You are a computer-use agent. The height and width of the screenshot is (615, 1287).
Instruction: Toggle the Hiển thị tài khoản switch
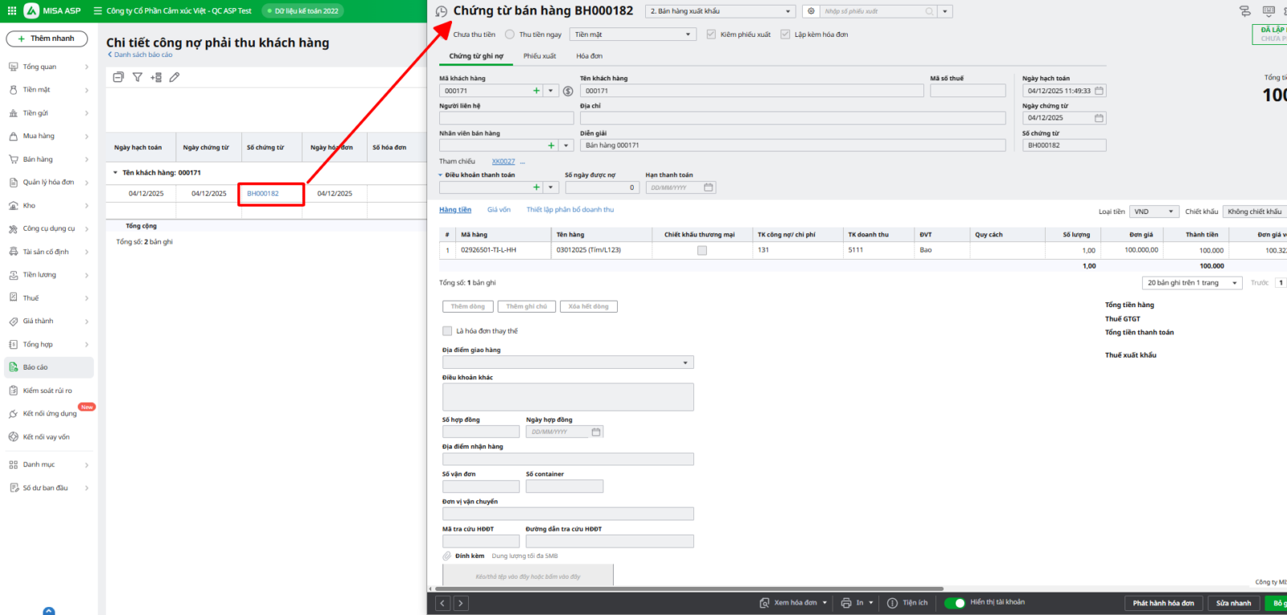pyautogui.click(x=955, y=603)
